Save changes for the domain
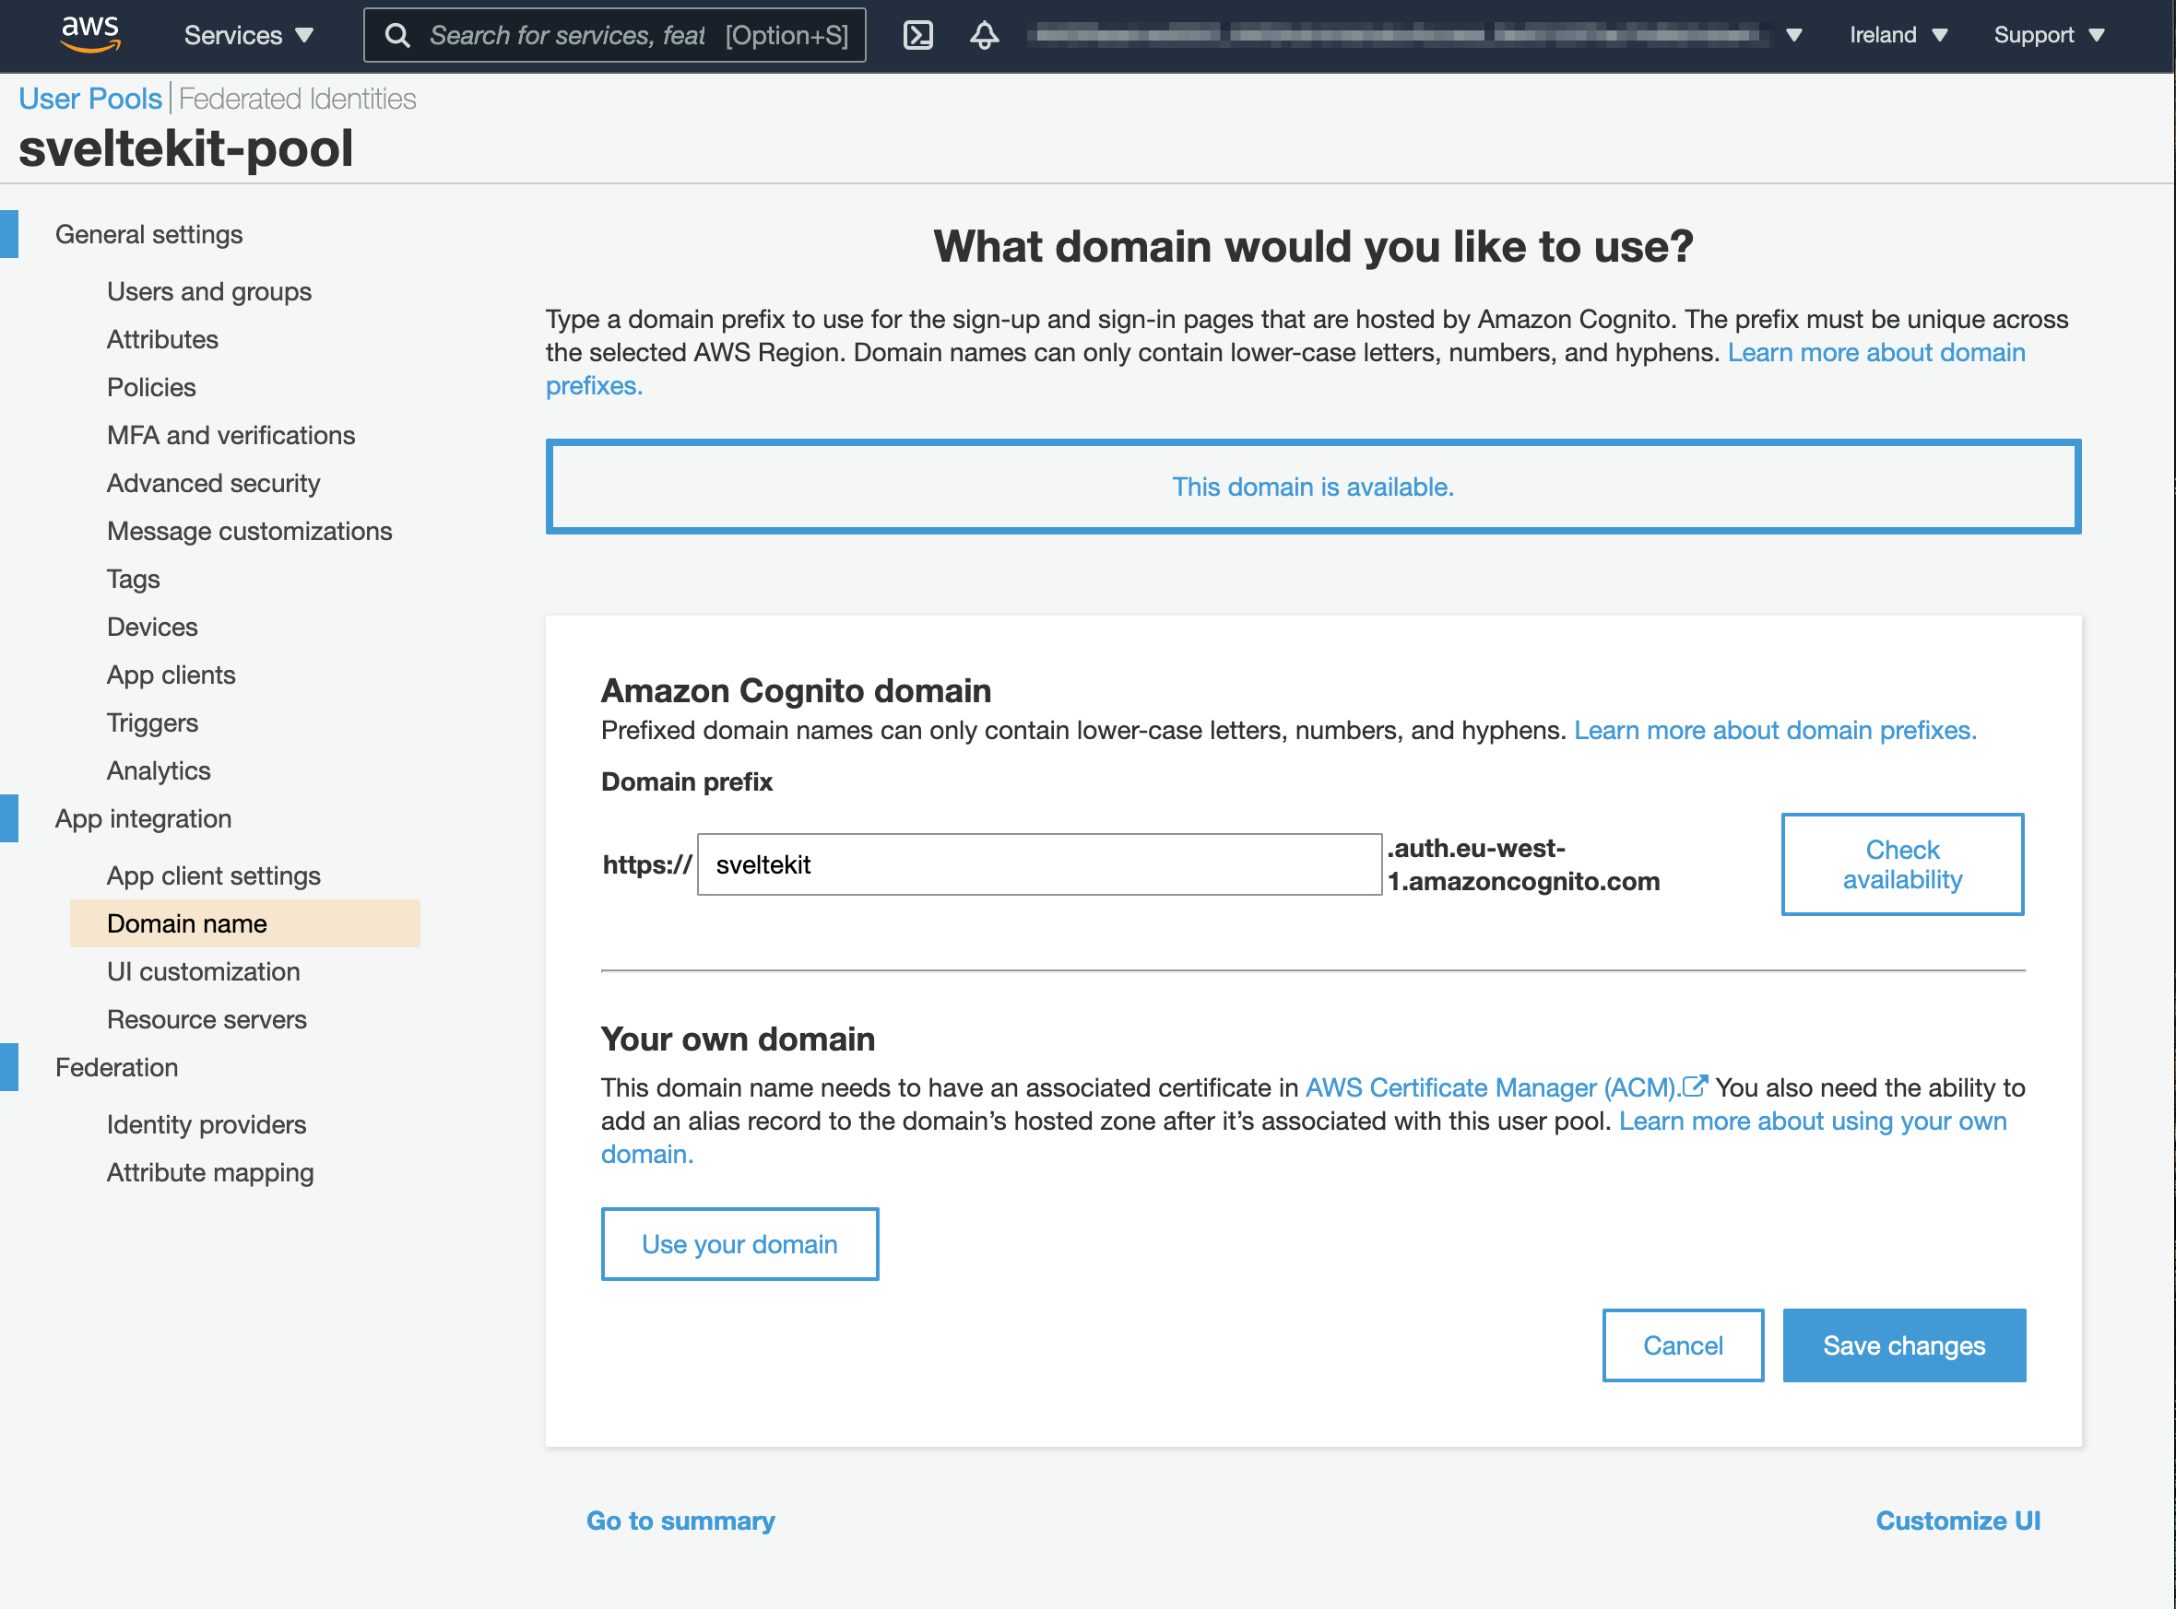This screenshot has width=2176, height=1609. (1903, 1345)
